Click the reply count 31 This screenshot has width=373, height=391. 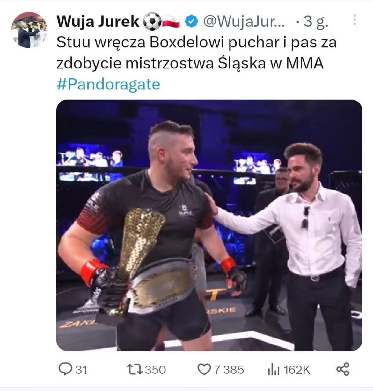pyautogui.click(x=81, y=370)
